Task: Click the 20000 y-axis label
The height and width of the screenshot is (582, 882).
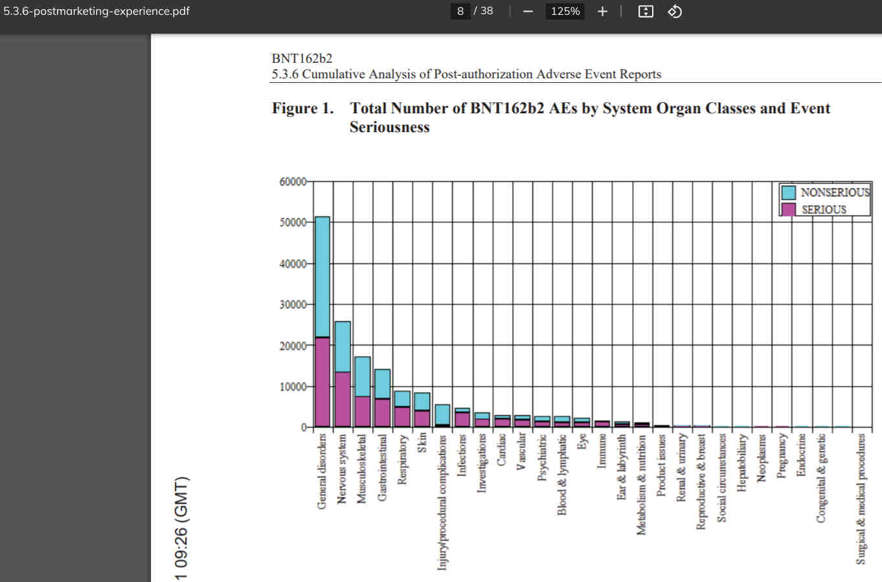Action: click(293, 346)
